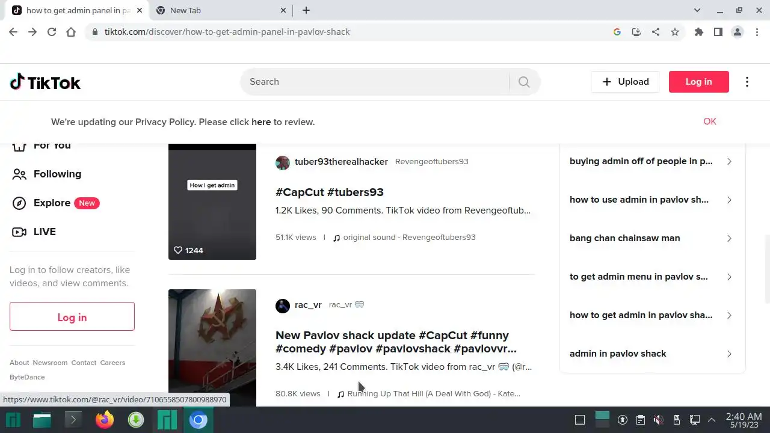The height and width of the screenshot is (433, 770).
Task: Expand 'how to use admin in pavlov' chevron
Action: click(x=729, y=200)
